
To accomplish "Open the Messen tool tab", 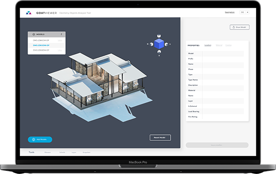I will (x=47, y=152).
